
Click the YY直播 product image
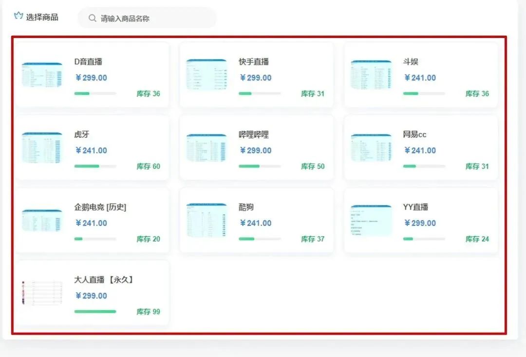coord(370,221)
